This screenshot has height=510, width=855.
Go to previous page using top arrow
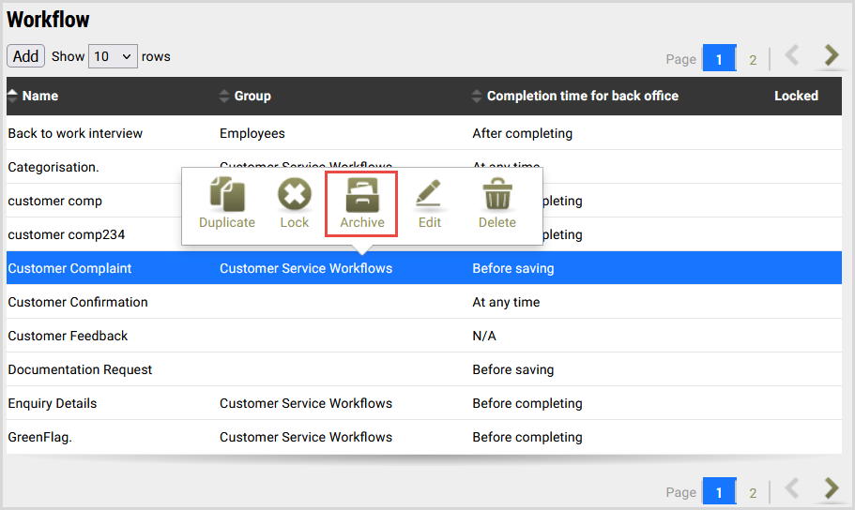[x=791, y=56]
